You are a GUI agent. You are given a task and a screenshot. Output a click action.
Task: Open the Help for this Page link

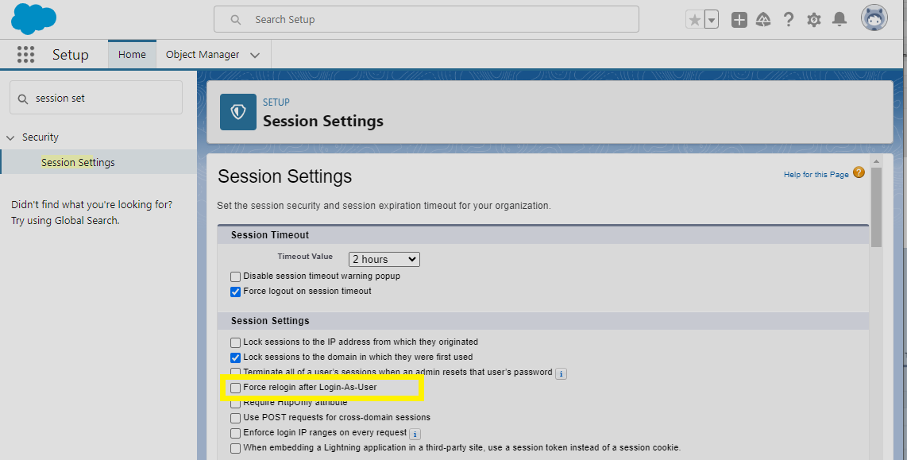coord(816,174)
